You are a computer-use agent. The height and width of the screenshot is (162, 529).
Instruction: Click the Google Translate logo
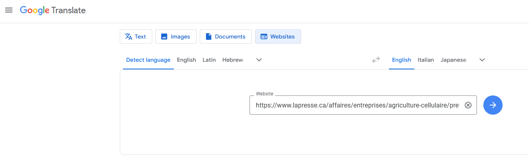tap(53, 10)
